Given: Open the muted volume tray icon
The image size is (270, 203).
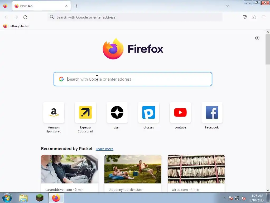Looking at the screenshot, I should [x=243, y=198].
